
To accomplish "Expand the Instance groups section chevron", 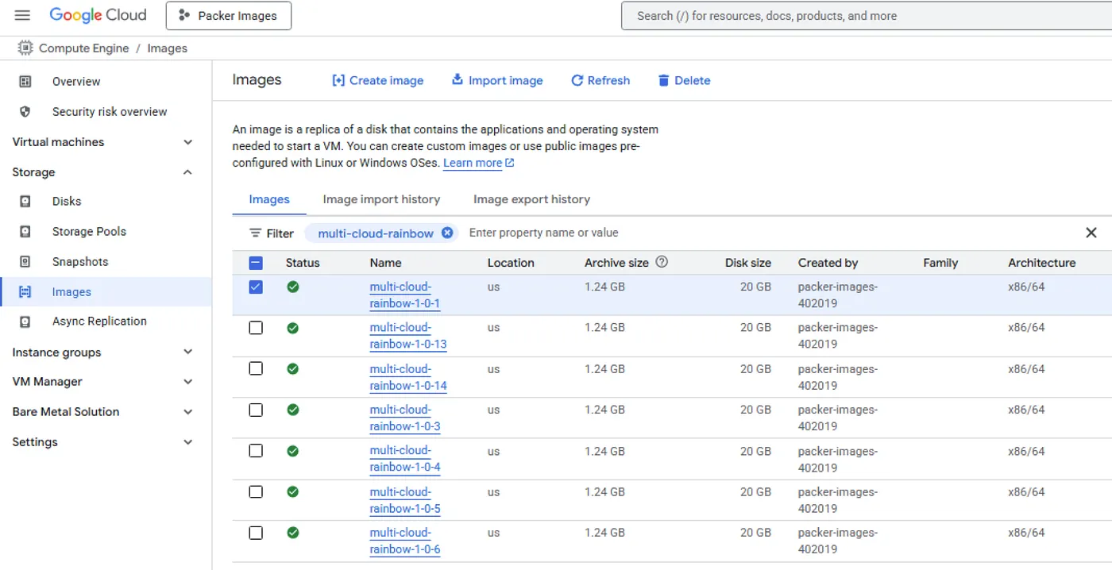I will pos(188,352).
